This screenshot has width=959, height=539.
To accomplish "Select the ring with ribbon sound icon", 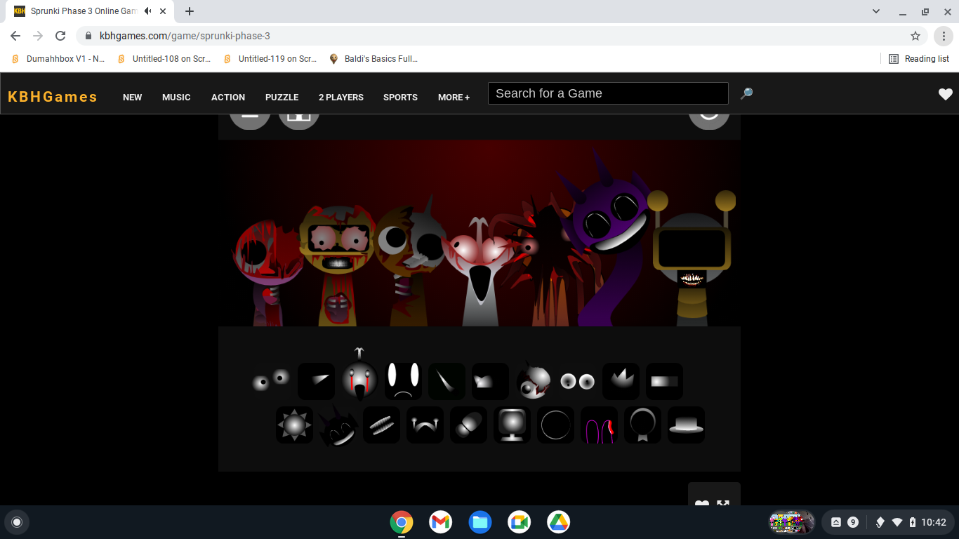I will tap(642, 425).
